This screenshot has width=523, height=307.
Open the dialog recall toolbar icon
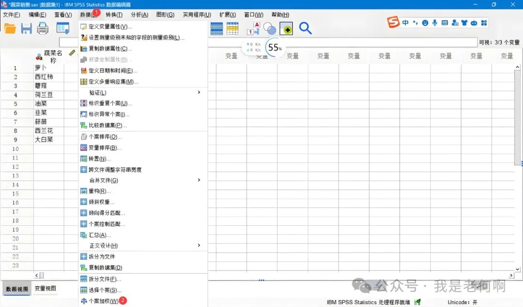pyautogui.click(x=62, y=29)
